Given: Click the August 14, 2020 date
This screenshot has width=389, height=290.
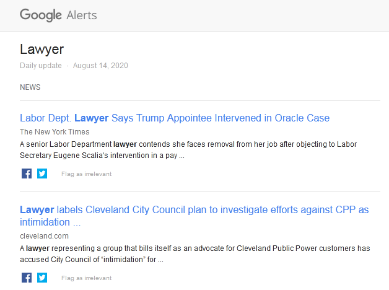Looking at the screenshot, I should (100, 66).
